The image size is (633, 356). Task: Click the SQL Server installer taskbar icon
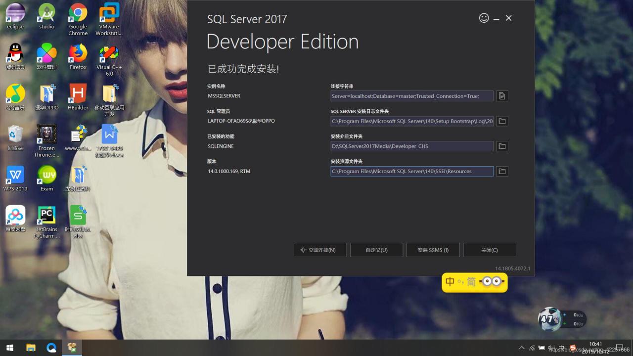72,348
